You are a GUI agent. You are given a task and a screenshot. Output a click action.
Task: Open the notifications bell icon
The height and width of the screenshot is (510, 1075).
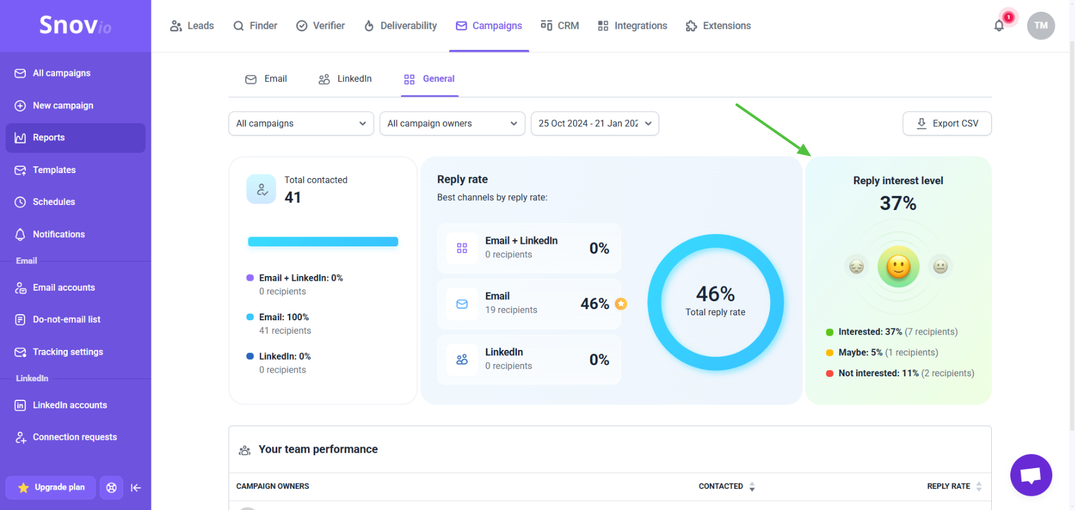pos(999,26)
